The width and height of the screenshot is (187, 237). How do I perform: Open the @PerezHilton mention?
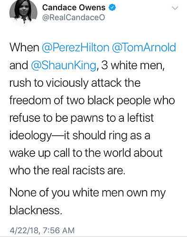(x=75, y=47)
